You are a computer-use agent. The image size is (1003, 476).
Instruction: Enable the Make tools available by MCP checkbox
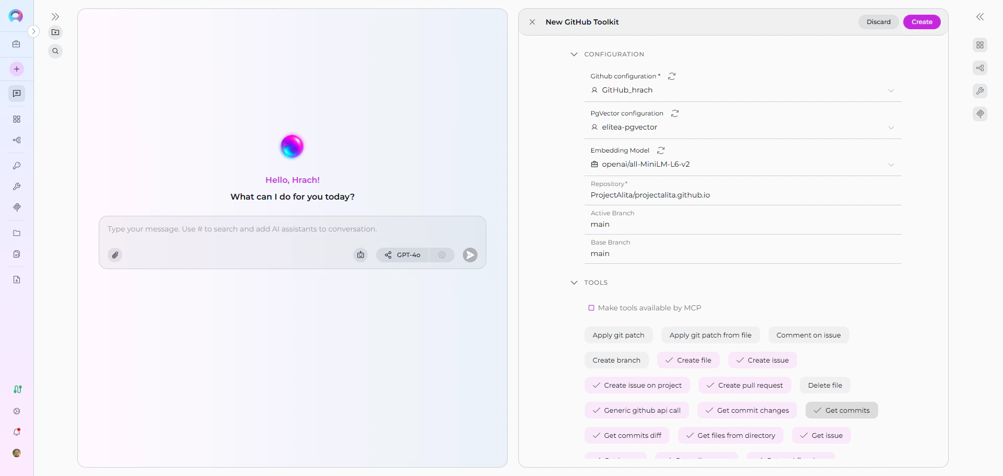tap(591, 308)
